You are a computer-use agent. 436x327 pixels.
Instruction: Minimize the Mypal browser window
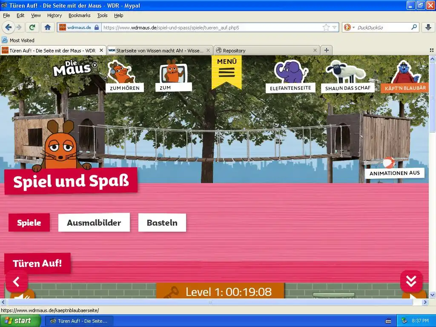click(x=411, y=5)
